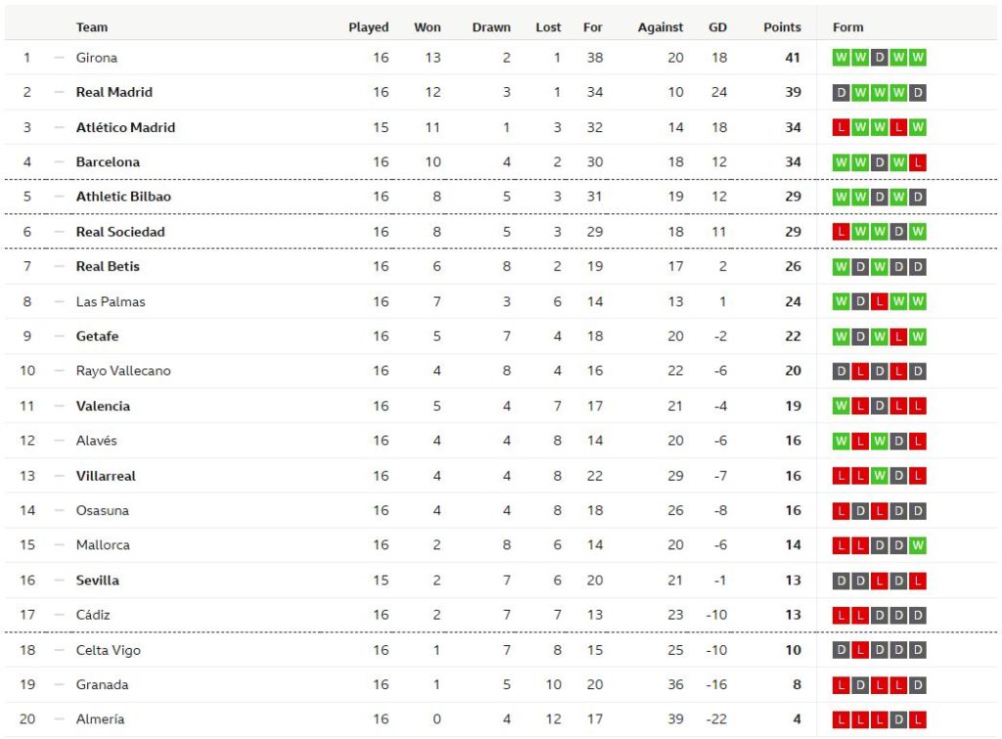The width and height of the screenshot is (1002, 739).
Task: Click the Played column header
Action: click(369, 27)
